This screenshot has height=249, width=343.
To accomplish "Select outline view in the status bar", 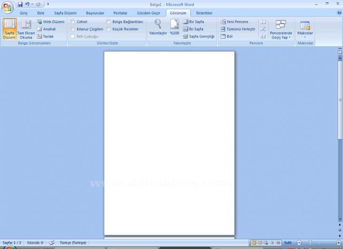I will point(272,243).
